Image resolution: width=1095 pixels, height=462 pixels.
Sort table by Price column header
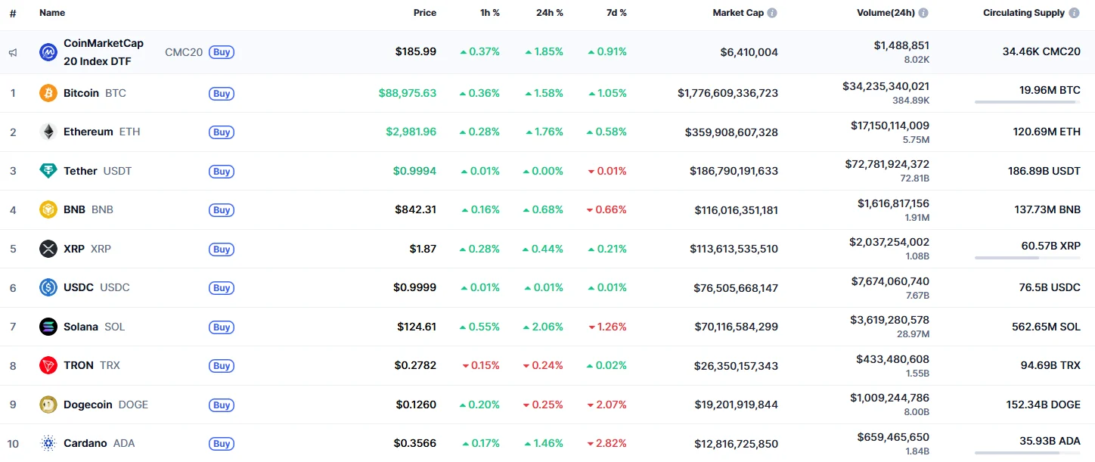click(x=424, y=13)
